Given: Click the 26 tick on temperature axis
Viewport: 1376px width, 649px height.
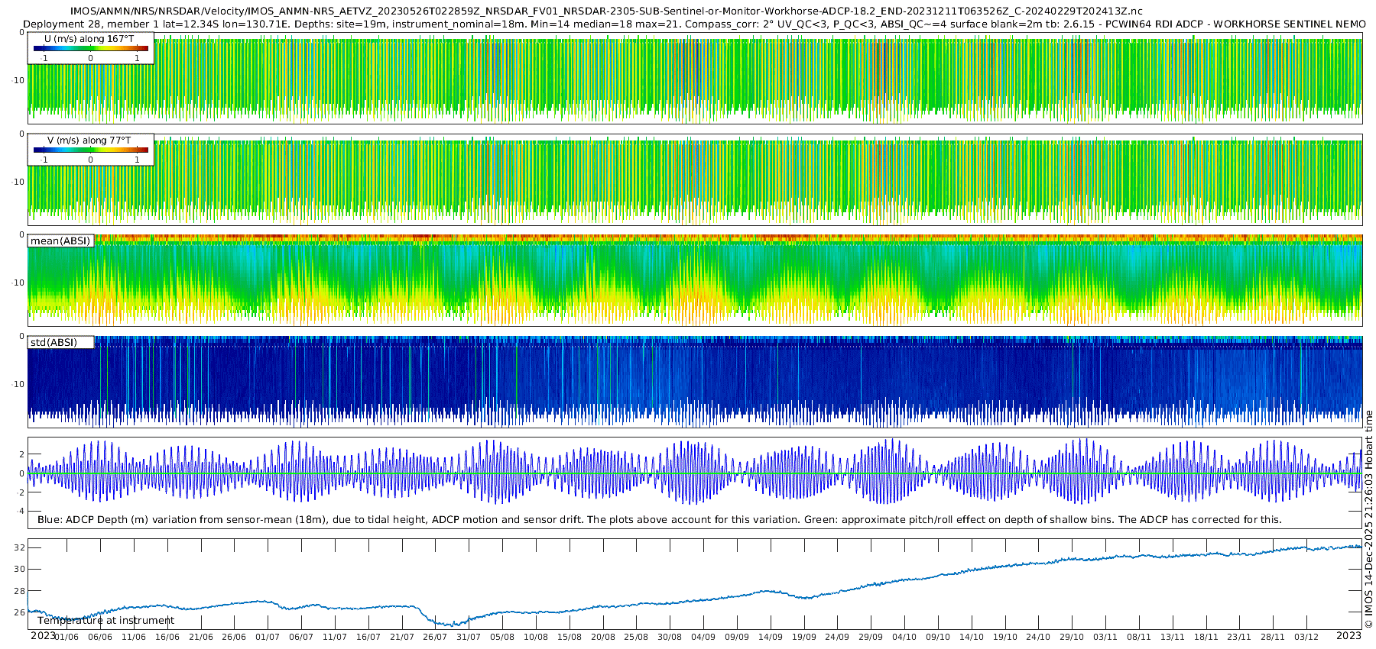Looking at the screenshot, I should (19, 612).
